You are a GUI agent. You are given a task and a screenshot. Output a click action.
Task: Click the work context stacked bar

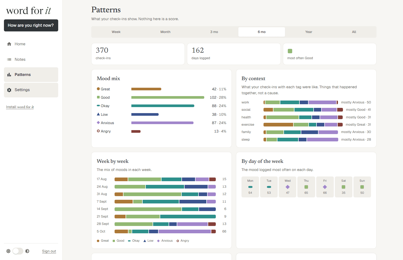click(x=301, y=102)
